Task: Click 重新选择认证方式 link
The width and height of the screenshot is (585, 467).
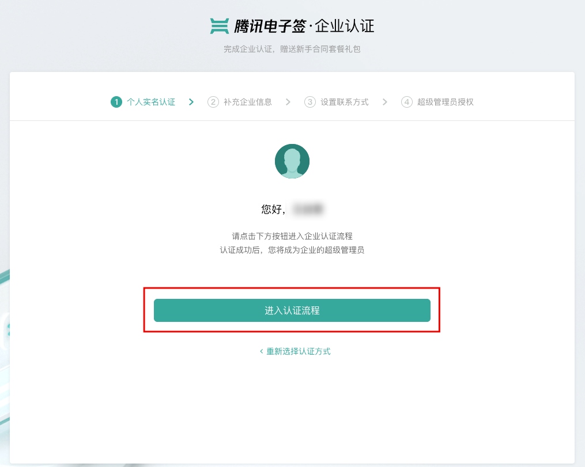Action: [299, 351]
